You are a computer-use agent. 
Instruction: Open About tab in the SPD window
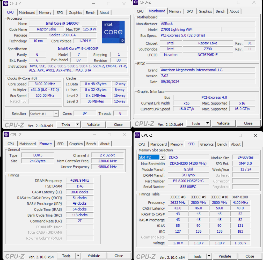pyautogui.click(x=236, y=144)
